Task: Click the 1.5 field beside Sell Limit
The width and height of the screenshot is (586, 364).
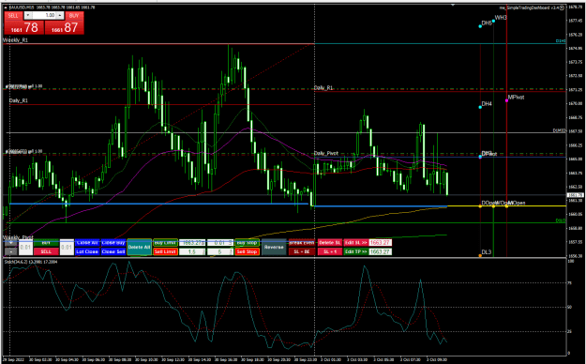Action: pos(192,251)
